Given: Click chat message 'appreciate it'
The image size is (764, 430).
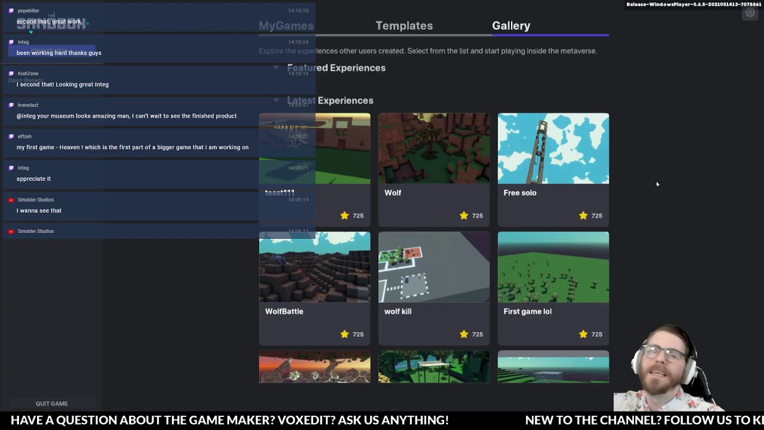Looking at the screenshot, I should point(33,179).
